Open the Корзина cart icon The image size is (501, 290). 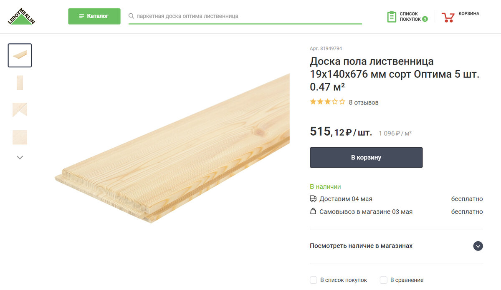click(448, 16)
